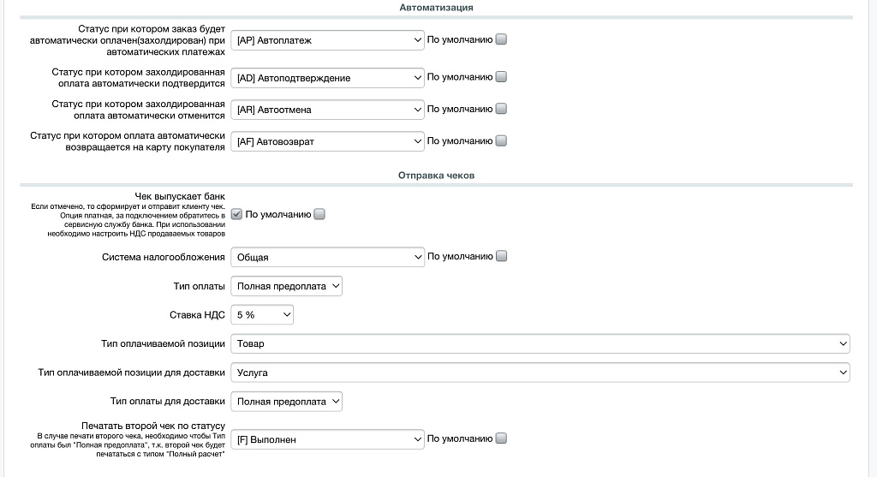Open the [AP] Автоплатеж status dropdown
The image size is (877, 477).
(x=328, y=39)
